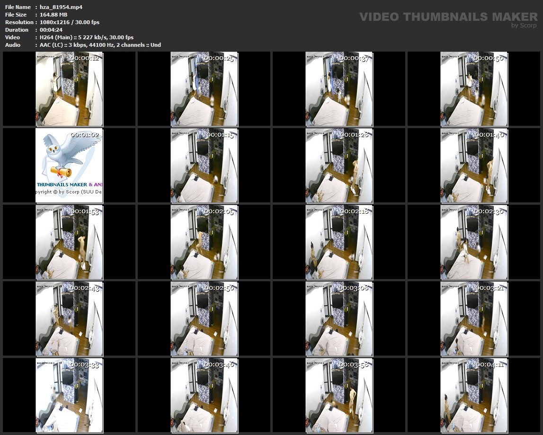The image size is (543, 435).
Task: Click the frame stamped 00:01:15
Action: click(204, 165)
